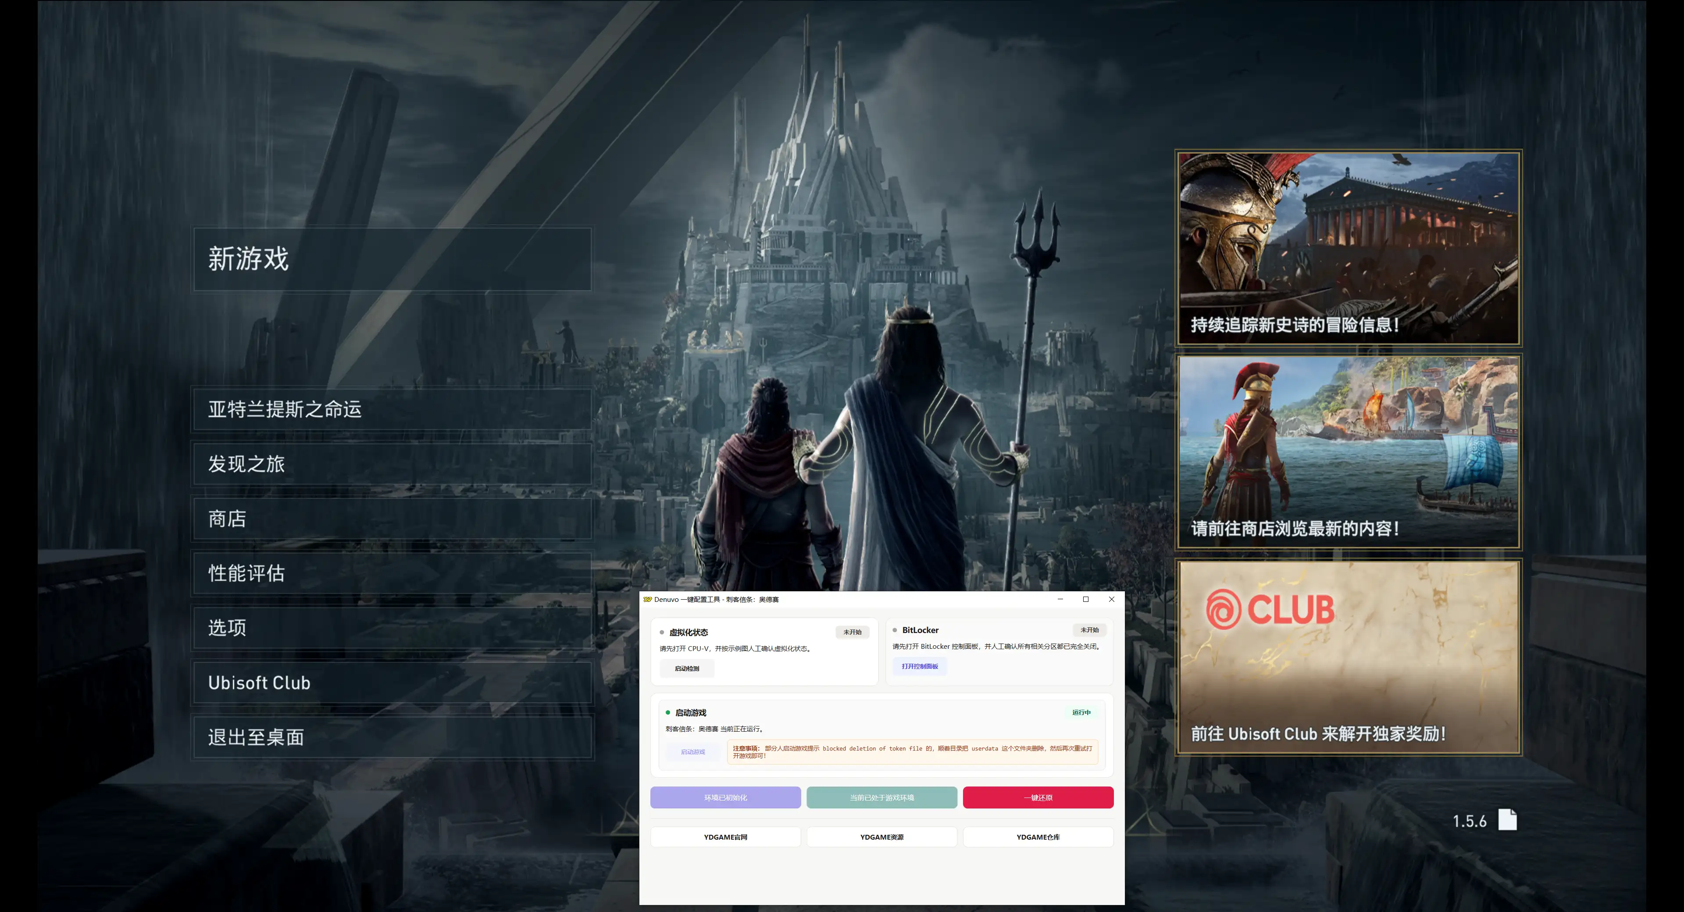Open the 持续追踪新史诗的冒险信息 news card

1349,248
